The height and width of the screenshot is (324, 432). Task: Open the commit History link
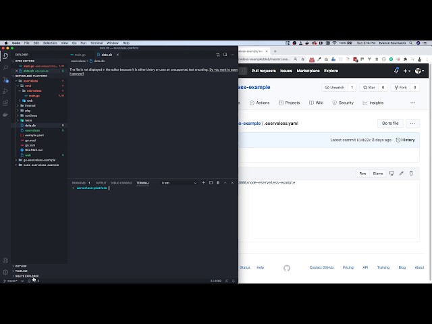tap(405, 140)
